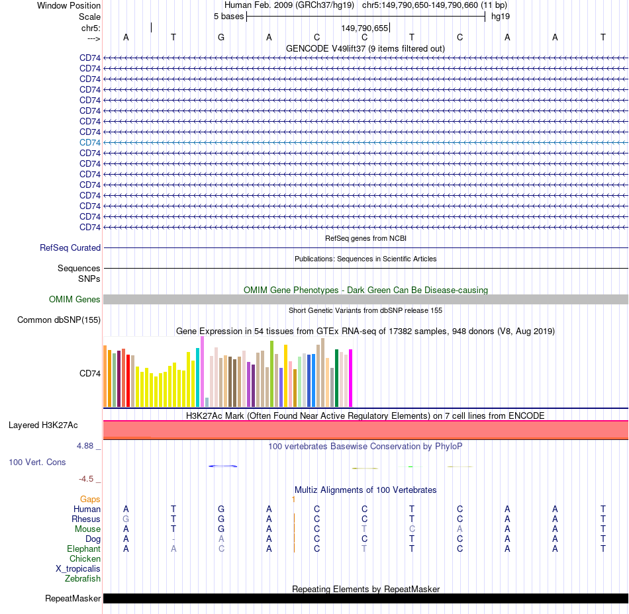Click the Rhesus alignment row label
Image resolution: width=629 pixels, height=614 pixels.
click(x=86, y=519)
